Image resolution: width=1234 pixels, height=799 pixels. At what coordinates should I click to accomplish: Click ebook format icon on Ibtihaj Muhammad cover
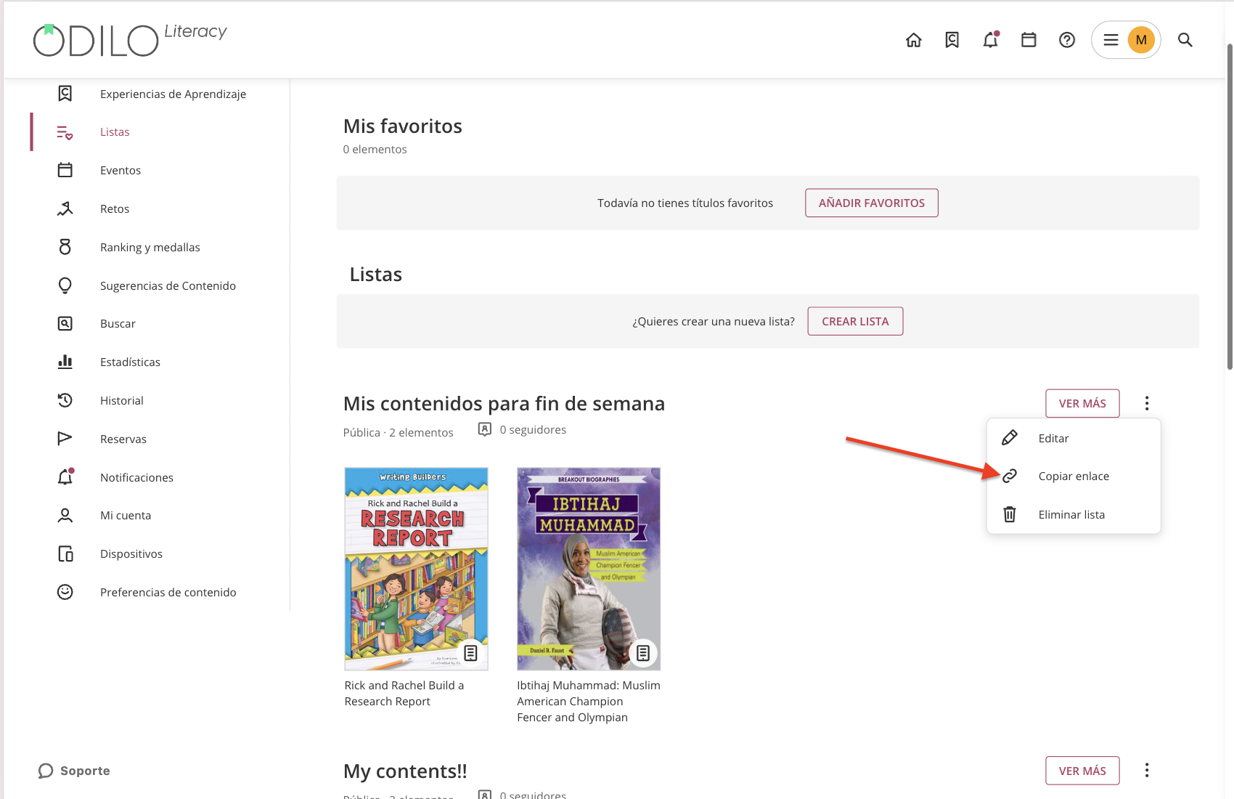(643, 653)
